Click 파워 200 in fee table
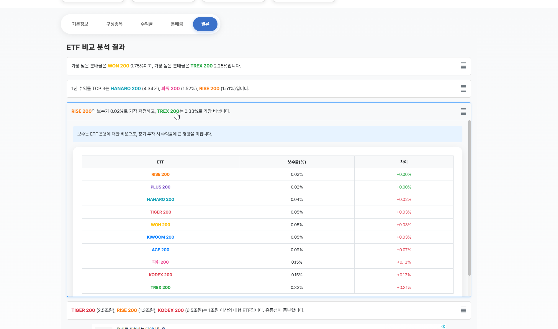The image size is (558, 329). (x=160, y=262)
